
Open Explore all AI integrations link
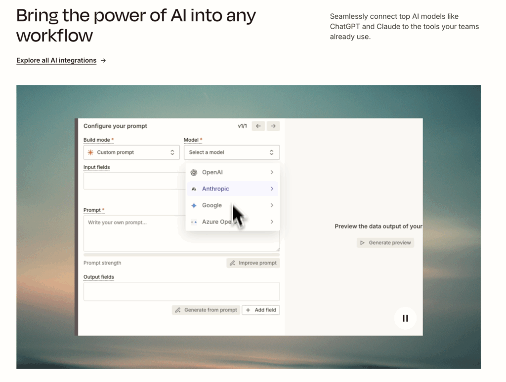coord(56,61)
